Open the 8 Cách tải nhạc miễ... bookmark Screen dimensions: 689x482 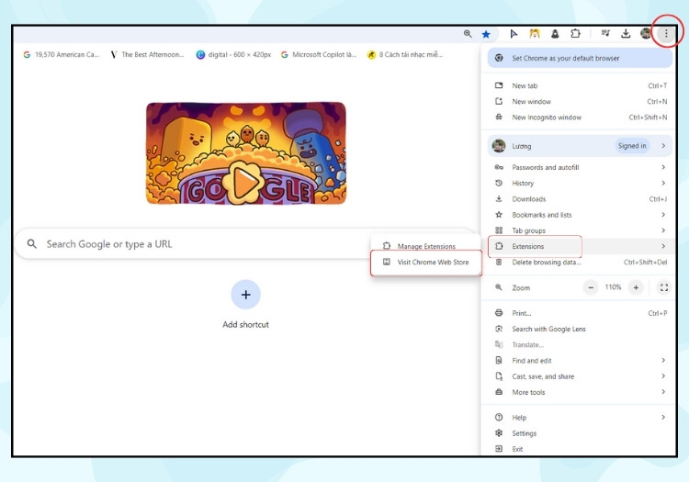pos(405,54)
